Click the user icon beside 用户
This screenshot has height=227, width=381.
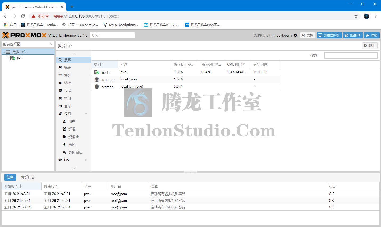(64, 122)
